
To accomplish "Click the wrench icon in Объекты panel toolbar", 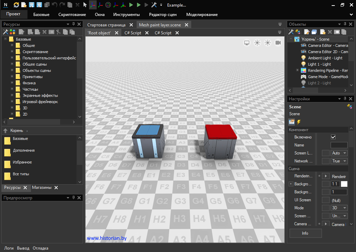I will (x=291, y=32).
